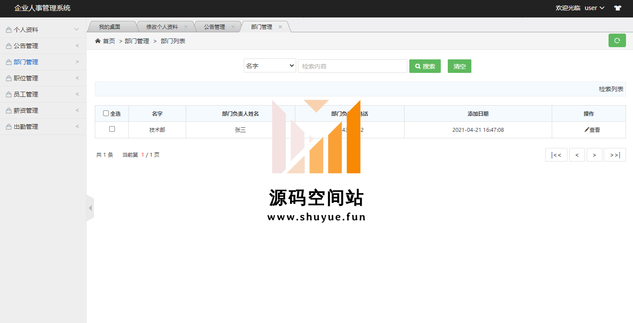633x323 pixels.
Task: Click the home icon in breadcrumb
Action: coord(98,41)
